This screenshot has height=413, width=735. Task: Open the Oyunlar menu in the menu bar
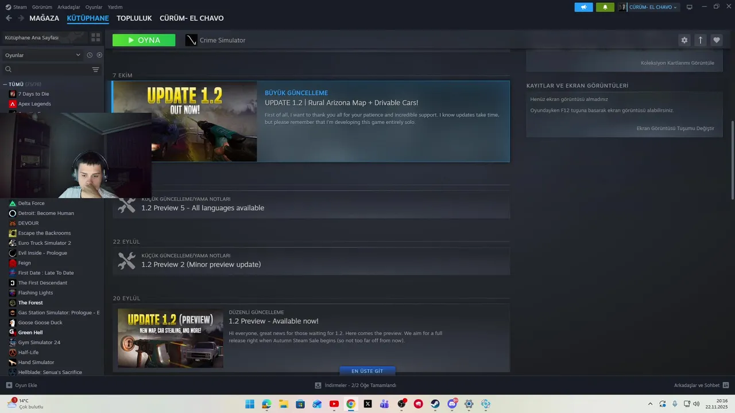tap(94, 7)
